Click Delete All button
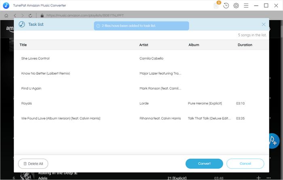Image resolution: width=283 pixels, height=180 pixels. point(33,163)
